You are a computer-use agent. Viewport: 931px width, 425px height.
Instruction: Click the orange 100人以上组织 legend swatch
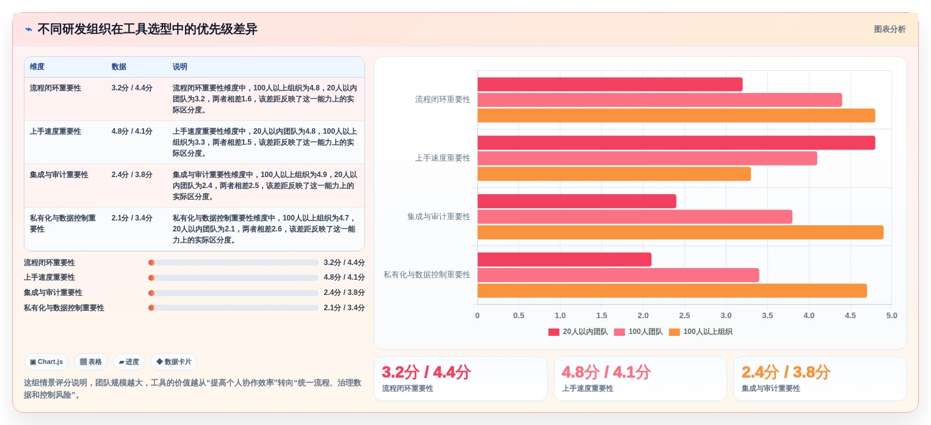pyautogui.click(x=674, y=332)
